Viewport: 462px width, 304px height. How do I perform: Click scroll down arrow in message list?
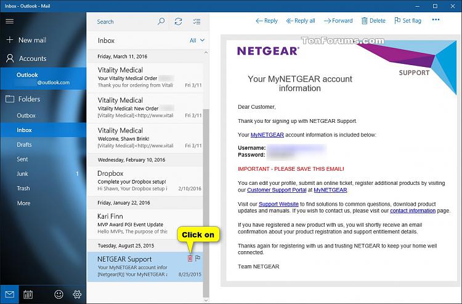(x=206, y=300)
